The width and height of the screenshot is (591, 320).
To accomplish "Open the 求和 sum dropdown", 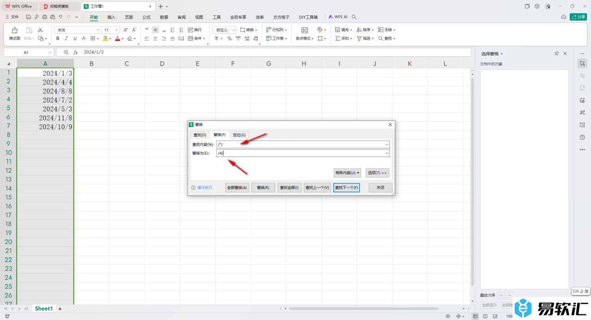I will click(x=344, y=39).
